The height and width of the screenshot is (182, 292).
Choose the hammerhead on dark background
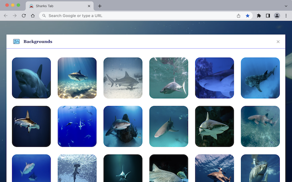(31, 126)
